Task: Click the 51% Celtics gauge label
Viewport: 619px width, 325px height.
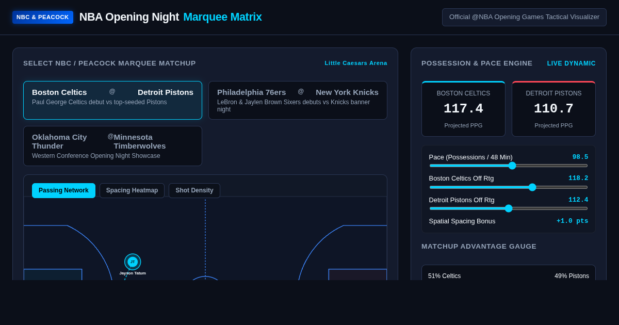Action: pyautogui.click(x=444, y=276)
